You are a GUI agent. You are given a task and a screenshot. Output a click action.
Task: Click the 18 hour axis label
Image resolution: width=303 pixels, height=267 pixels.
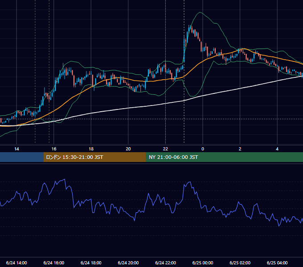[x=91, y=149]
